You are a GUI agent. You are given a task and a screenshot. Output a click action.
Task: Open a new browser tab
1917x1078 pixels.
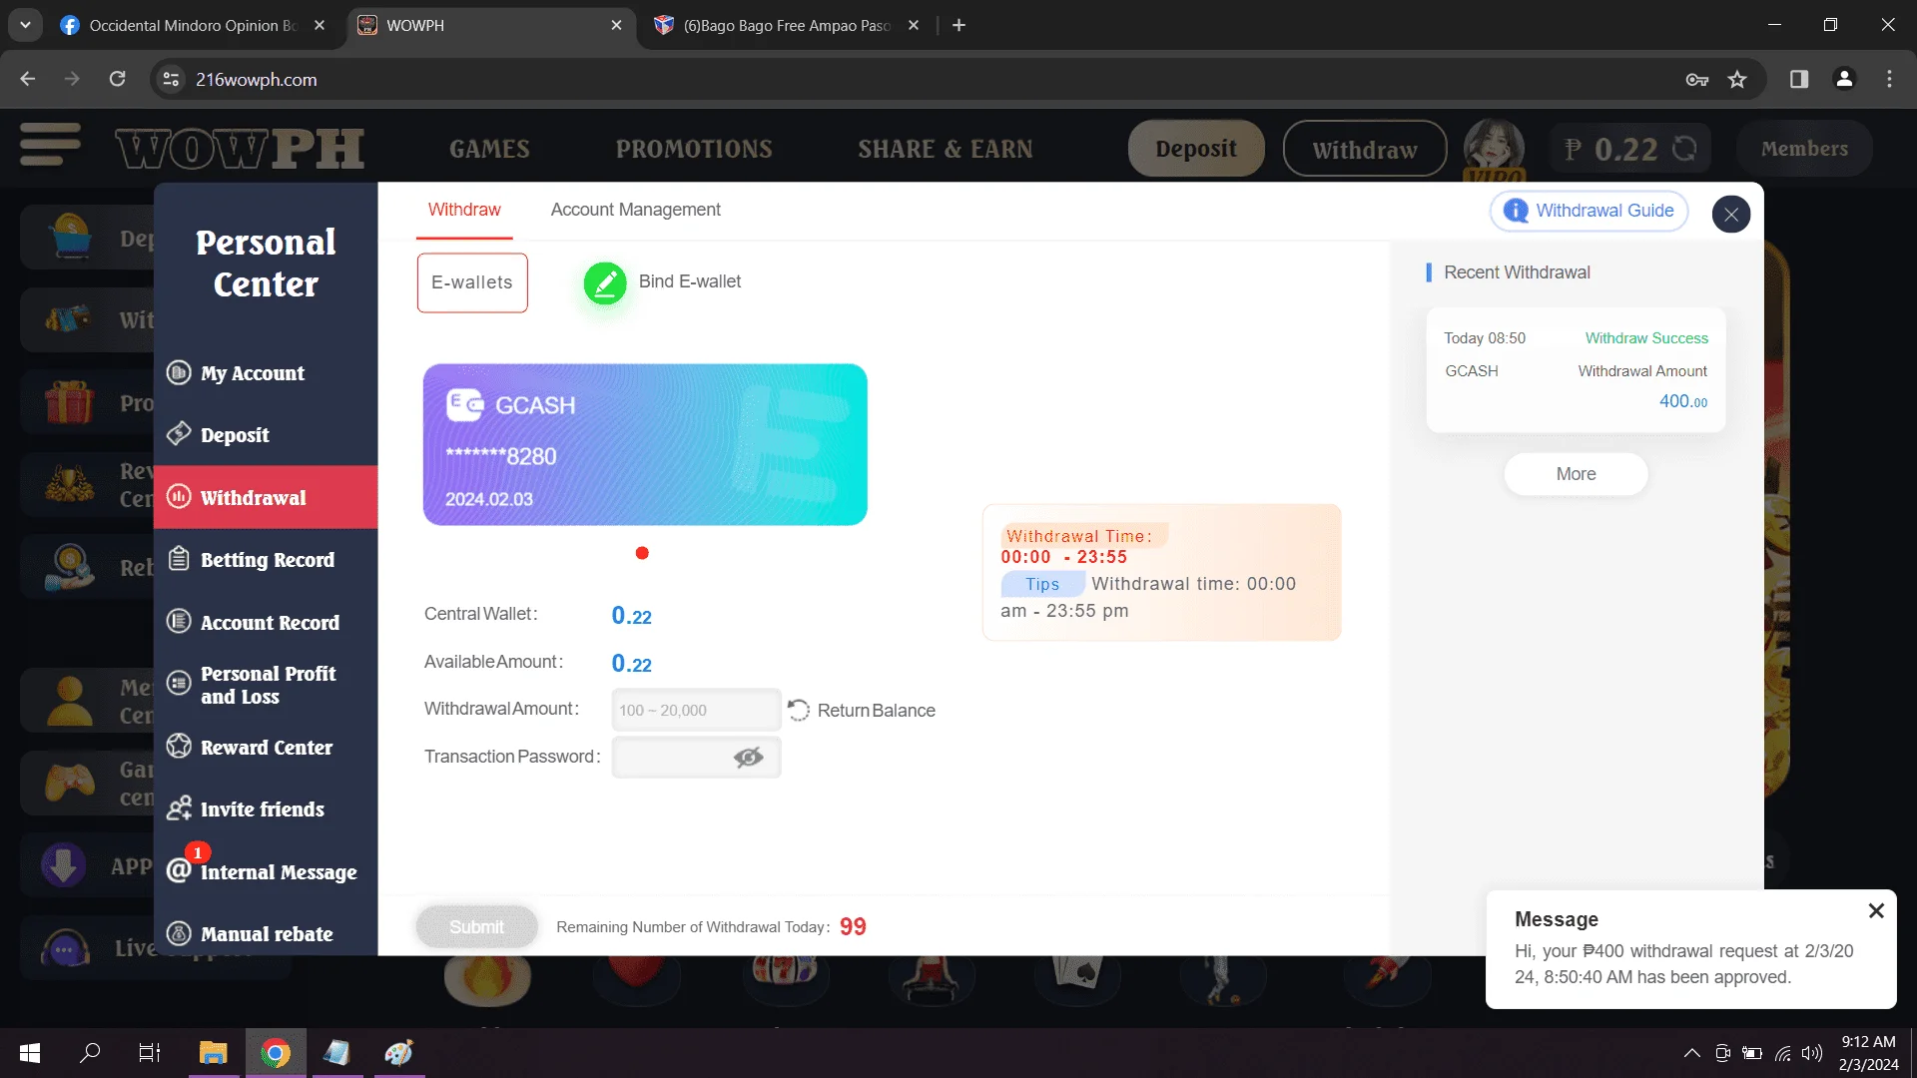[x=958, y=25]
